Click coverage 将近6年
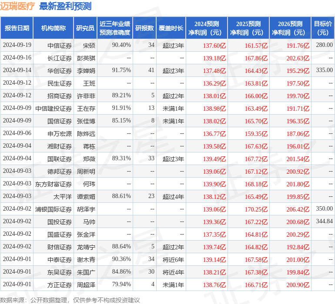This screenshot has height=304, width=335. (x=173, y=260)
